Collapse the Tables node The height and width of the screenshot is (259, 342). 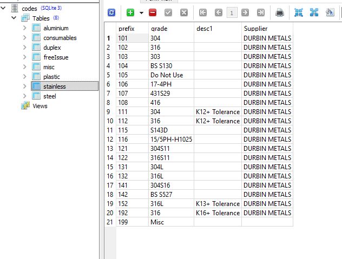coord(14,18)
